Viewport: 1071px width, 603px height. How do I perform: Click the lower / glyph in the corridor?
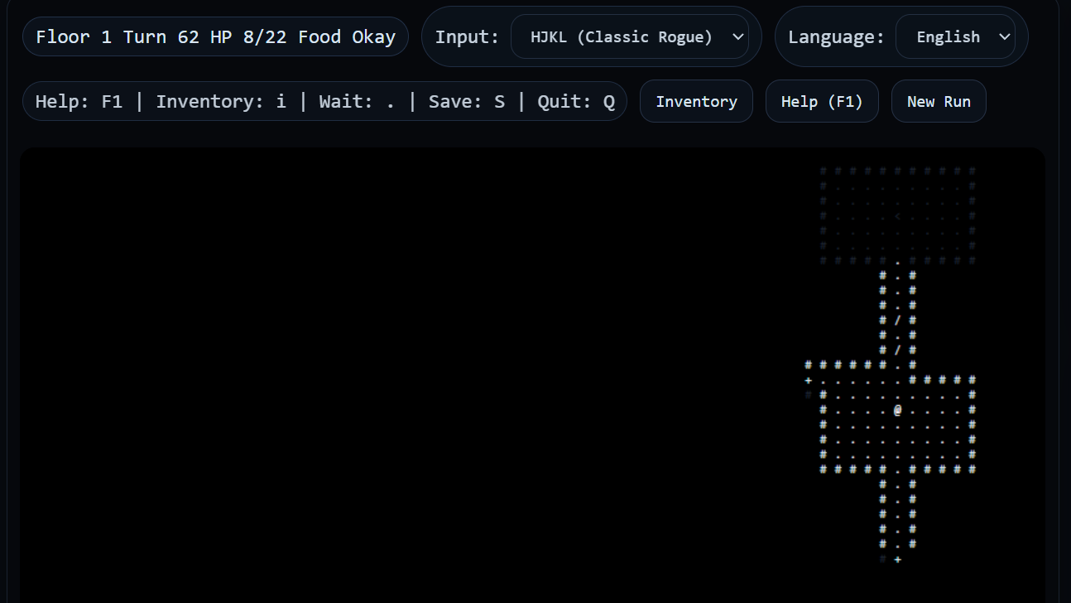(x=897, y=350)
